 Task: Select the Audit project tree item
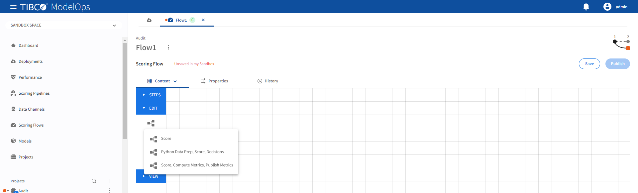pos(23,191)
